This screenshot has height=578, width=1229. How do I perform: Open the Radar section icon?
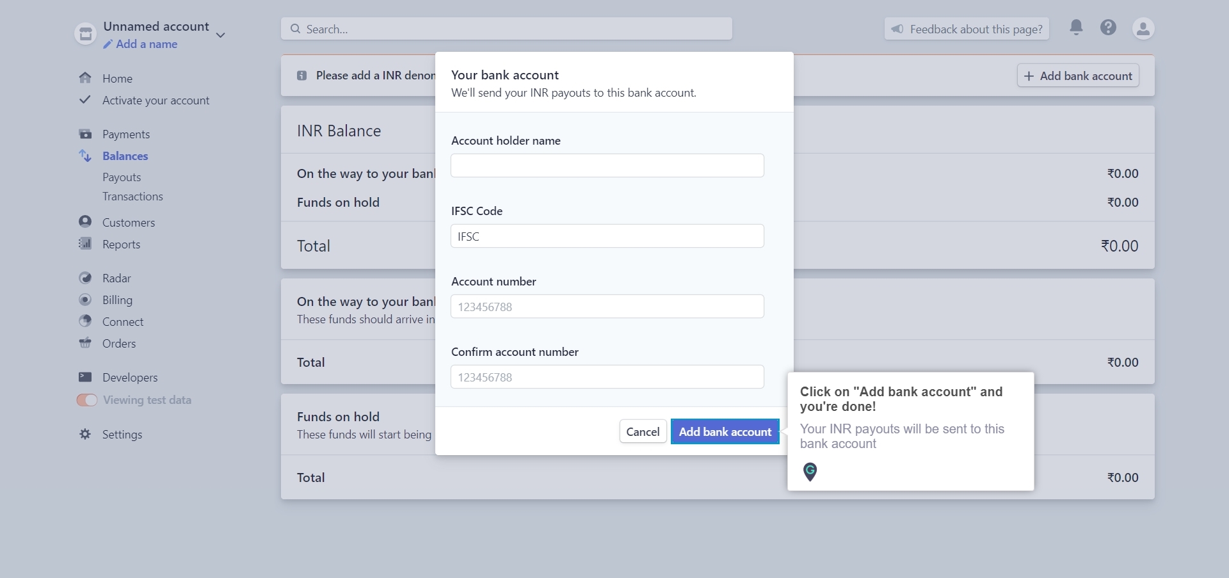point(85,278)
